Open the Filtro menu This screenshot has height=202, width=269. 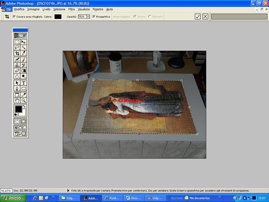point(71,9)
